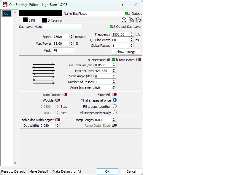Click the Frequency stepper arrows
This screenshot has height=175, width=243.
(x=131, y=34)
